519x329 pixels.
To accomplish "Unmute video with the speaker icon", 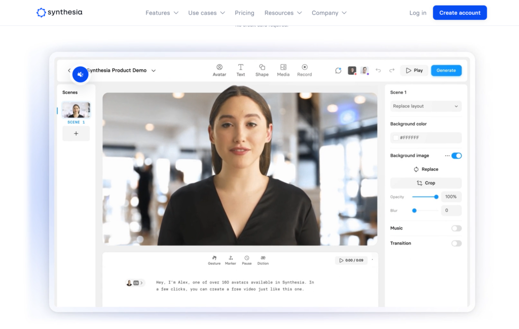I will tap(80, 74).
